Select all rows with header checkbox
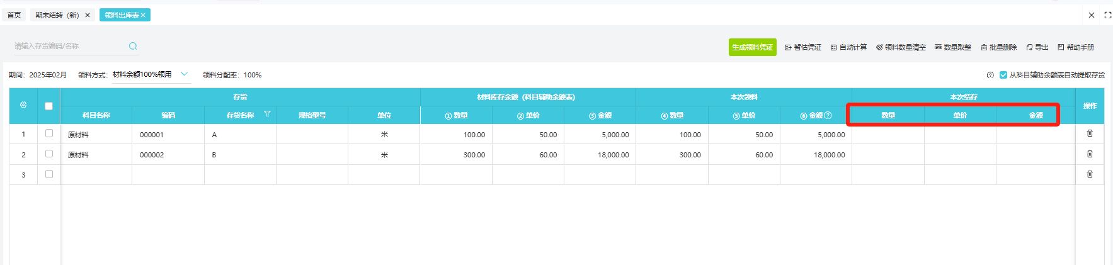The image size is (1113, 265). click(49, 106)
